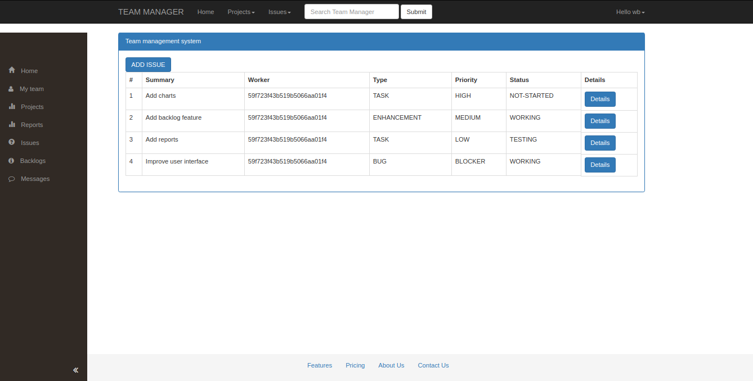This screenshot has width=753, height=381.
Task: Open Issues in the sidebar
Action: (x=30, y=143)
